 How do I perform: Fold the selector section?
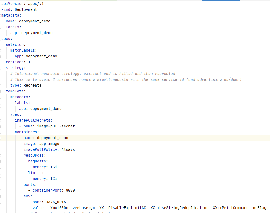(x=1, y=44)
